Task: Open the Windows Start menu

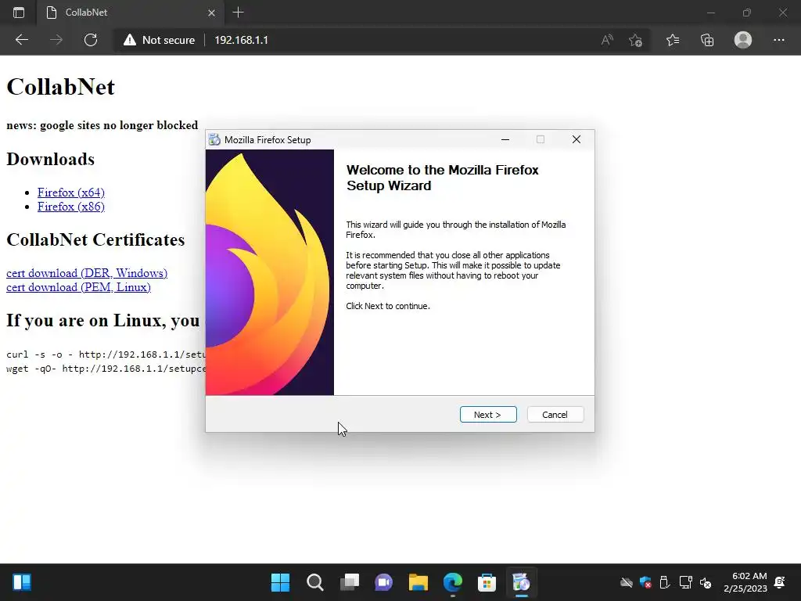Action: coord(280,582)
